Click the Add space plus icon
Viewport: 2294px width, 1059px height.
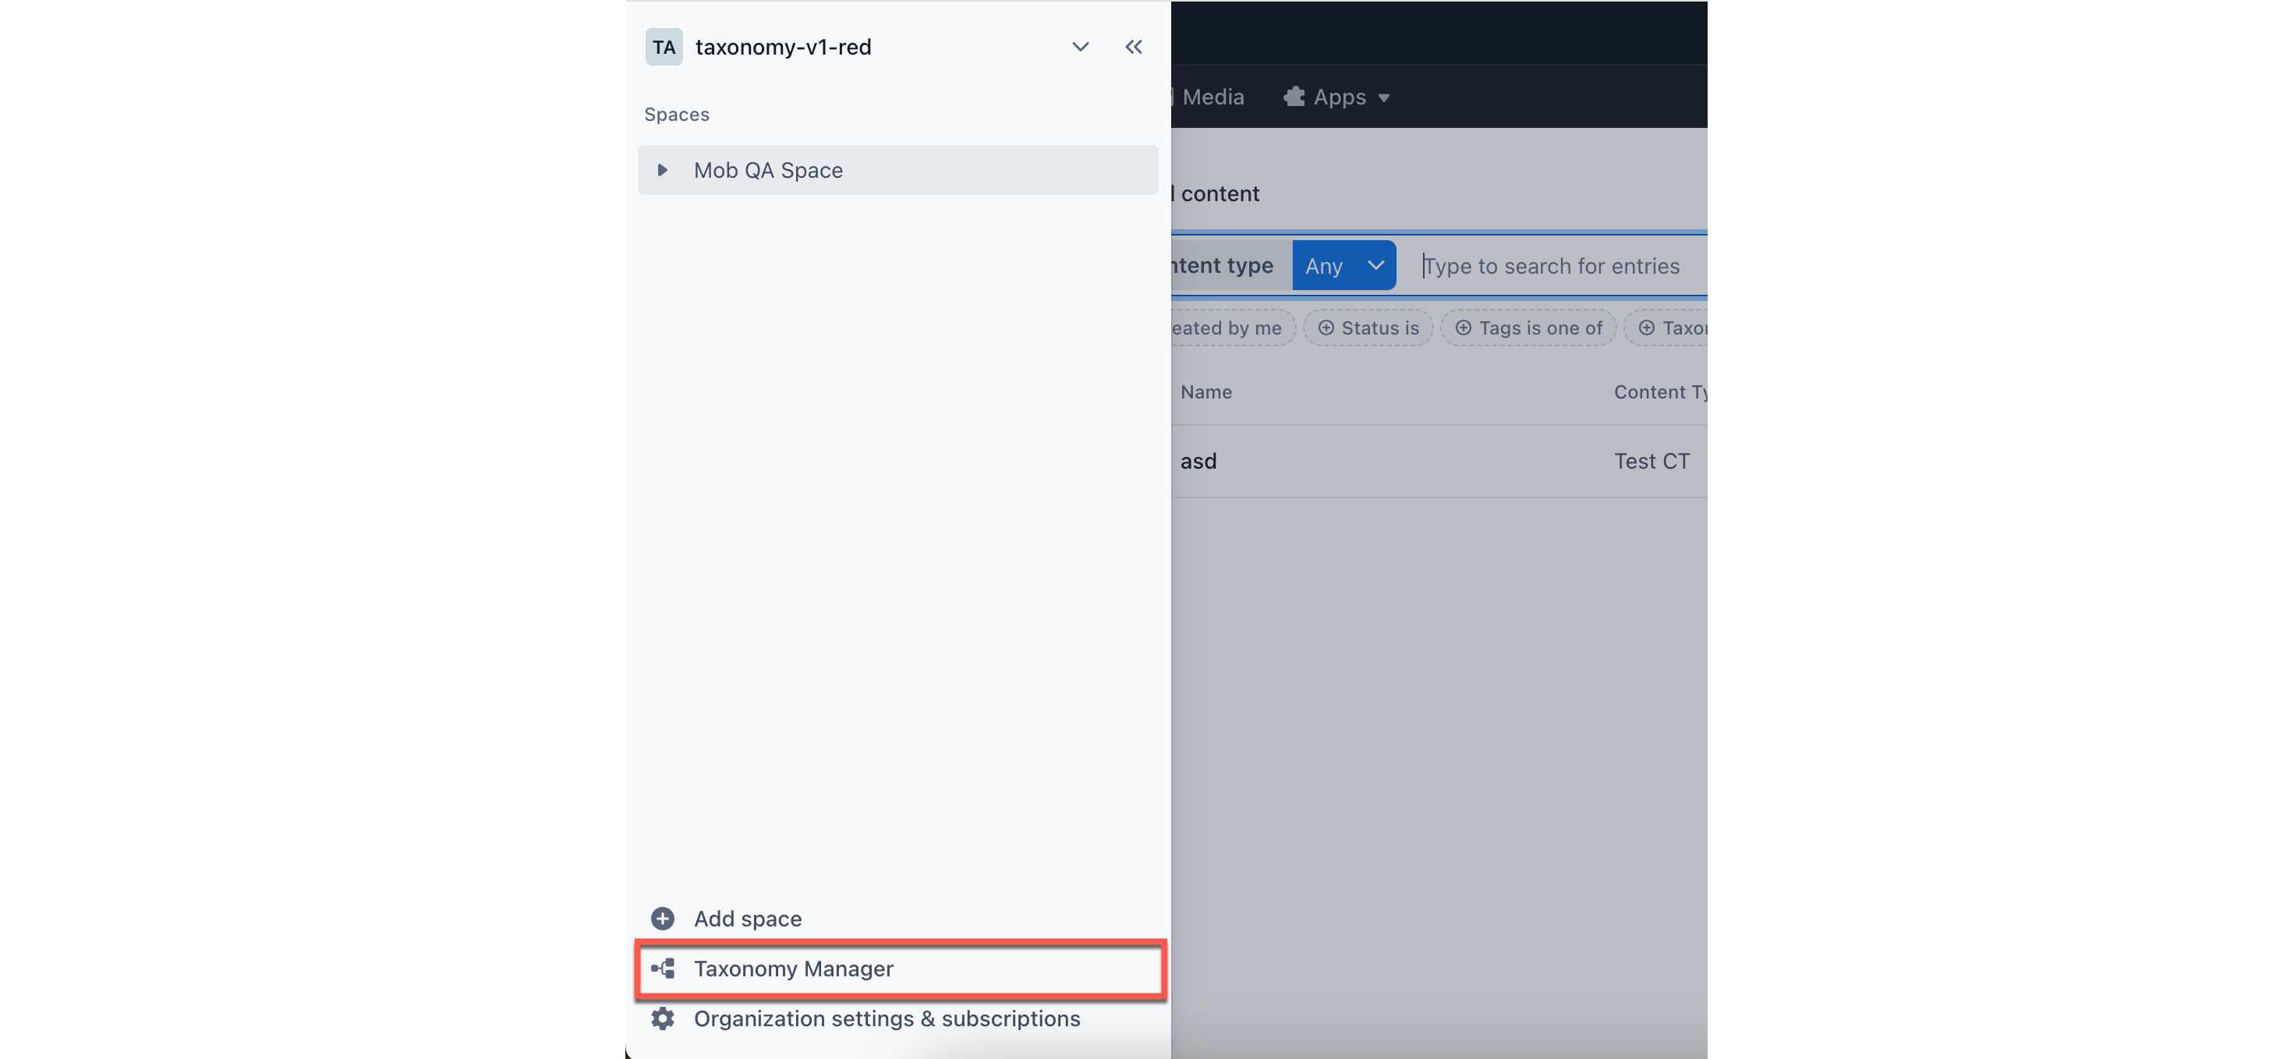point(663,919)
